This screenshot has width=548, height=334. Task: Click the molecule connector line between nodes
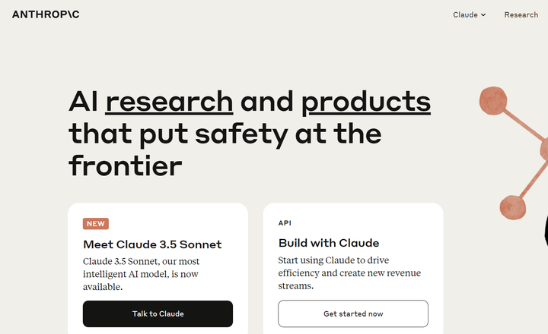click(522, 124)
